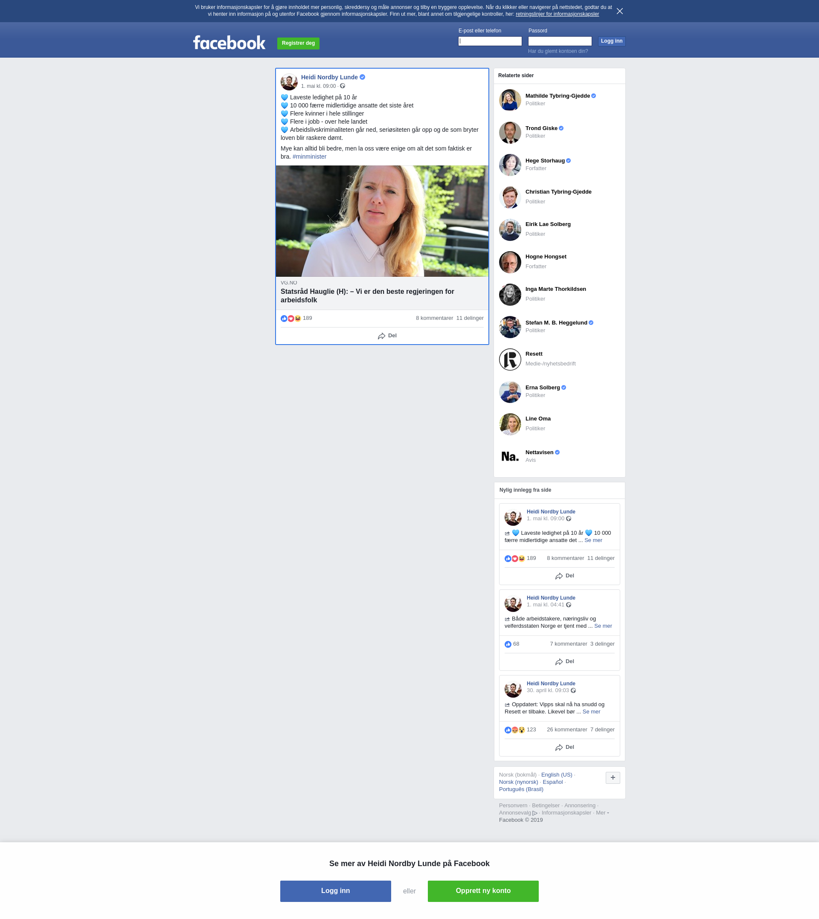
Task: Switch language to Español
Action: tap(552, 782)
